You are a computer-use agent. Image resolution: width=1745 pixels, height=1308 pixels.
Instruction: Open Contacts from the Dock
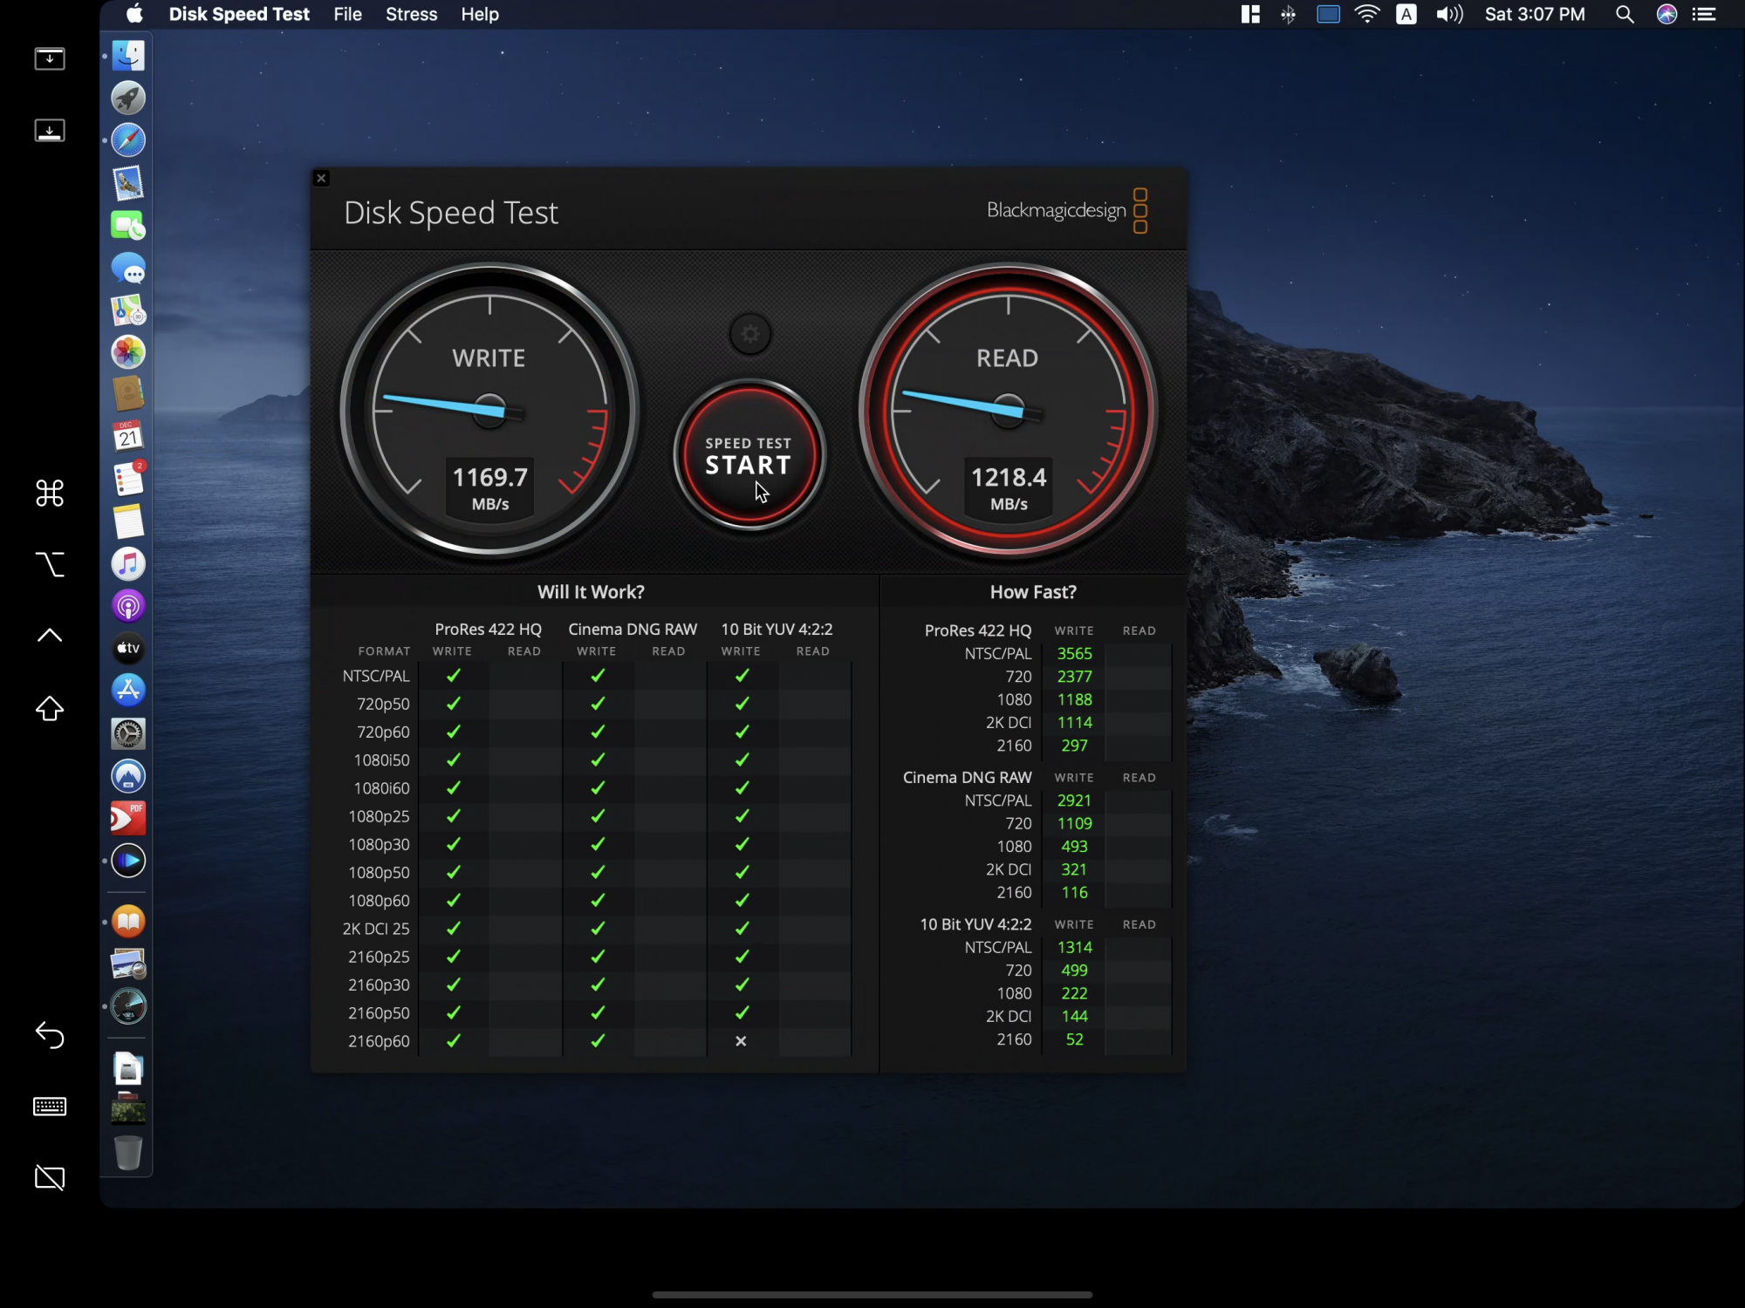pos(128,394)
